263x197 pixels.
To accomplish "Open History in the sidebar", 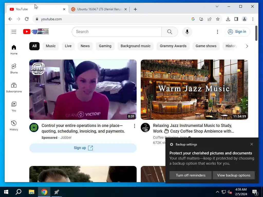I will 14,126.
